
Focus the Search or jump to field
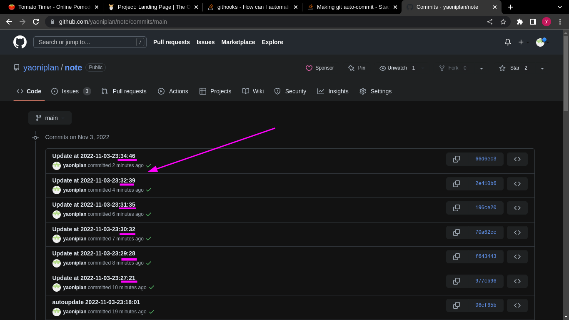pyautogui.click(x=90, y=42)
